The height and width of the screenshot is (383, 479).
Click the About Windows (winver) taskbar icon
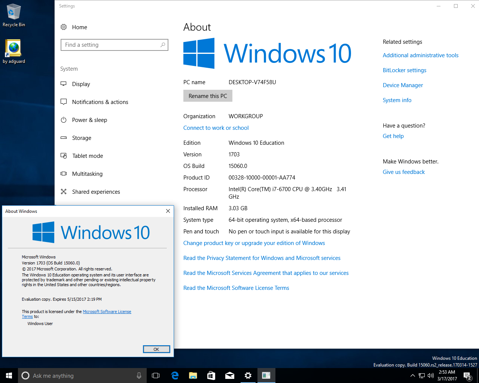coord(266,376)
